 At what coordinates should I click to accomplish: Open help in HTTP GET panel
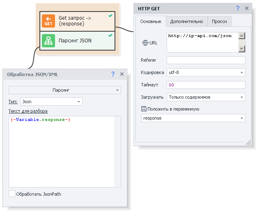[237, 8]
